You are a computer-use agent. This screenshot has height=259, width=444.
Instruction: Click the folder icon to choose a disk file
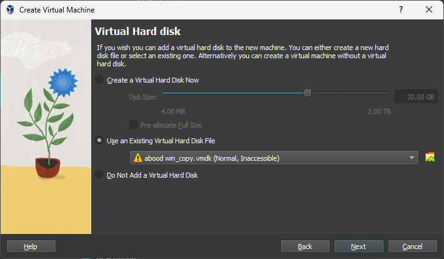[430, 158]
